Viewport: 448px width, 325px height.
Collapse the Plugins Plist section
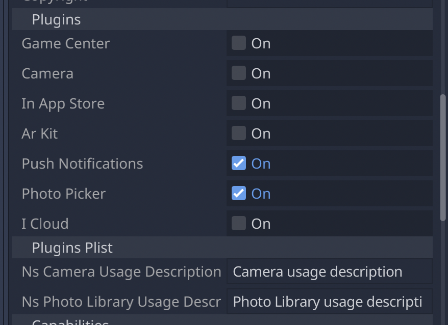point(72,248)
